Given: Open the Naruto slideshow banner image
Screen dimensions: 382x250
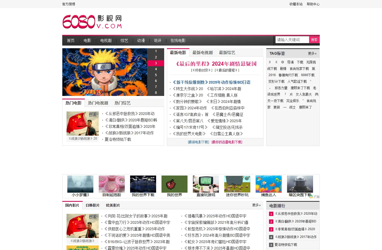Looking at the screenshot, I should [105, 72].
